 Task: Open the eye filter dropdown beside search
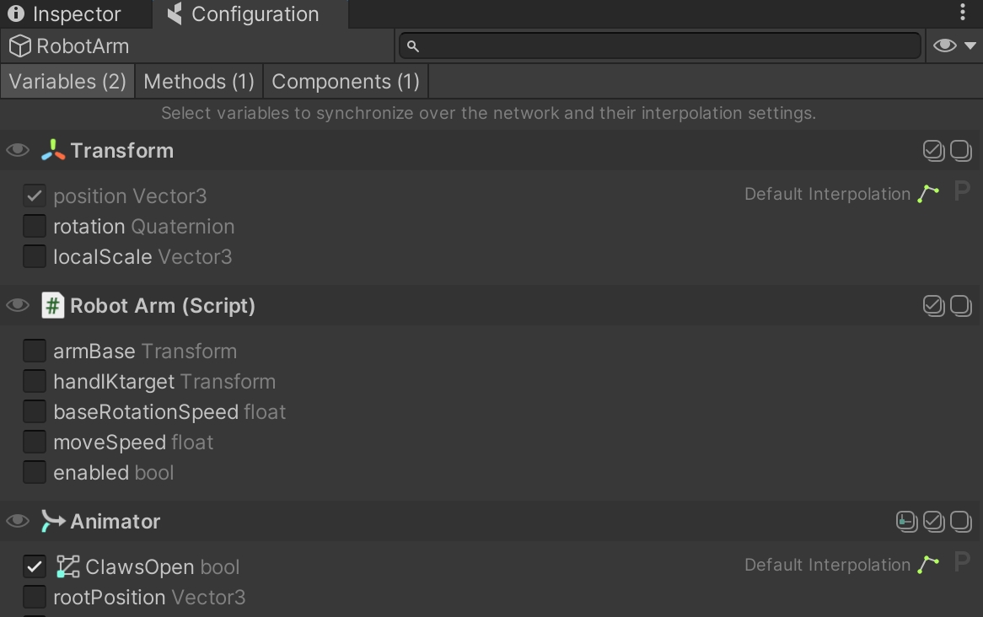coord(953,46)
